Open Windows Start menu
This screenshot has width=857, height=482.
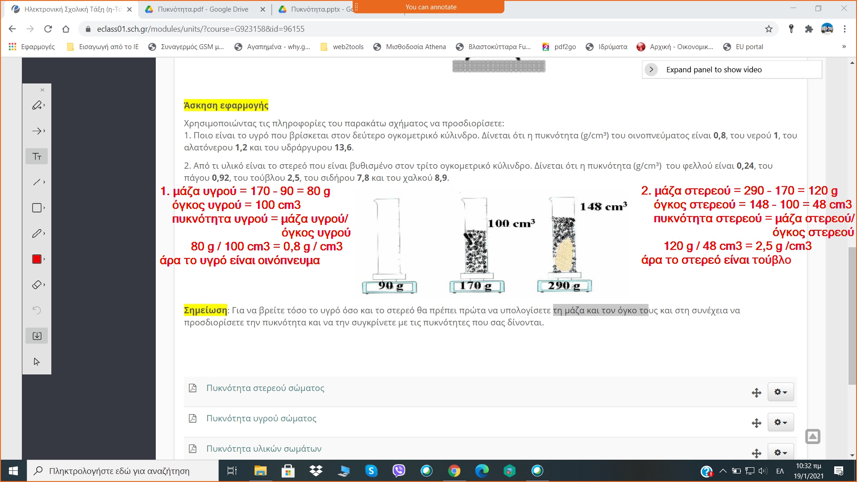click(x=13, y=471)
